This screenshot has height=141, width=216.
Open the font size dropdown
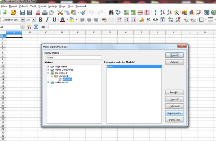[x=33, y=20]
